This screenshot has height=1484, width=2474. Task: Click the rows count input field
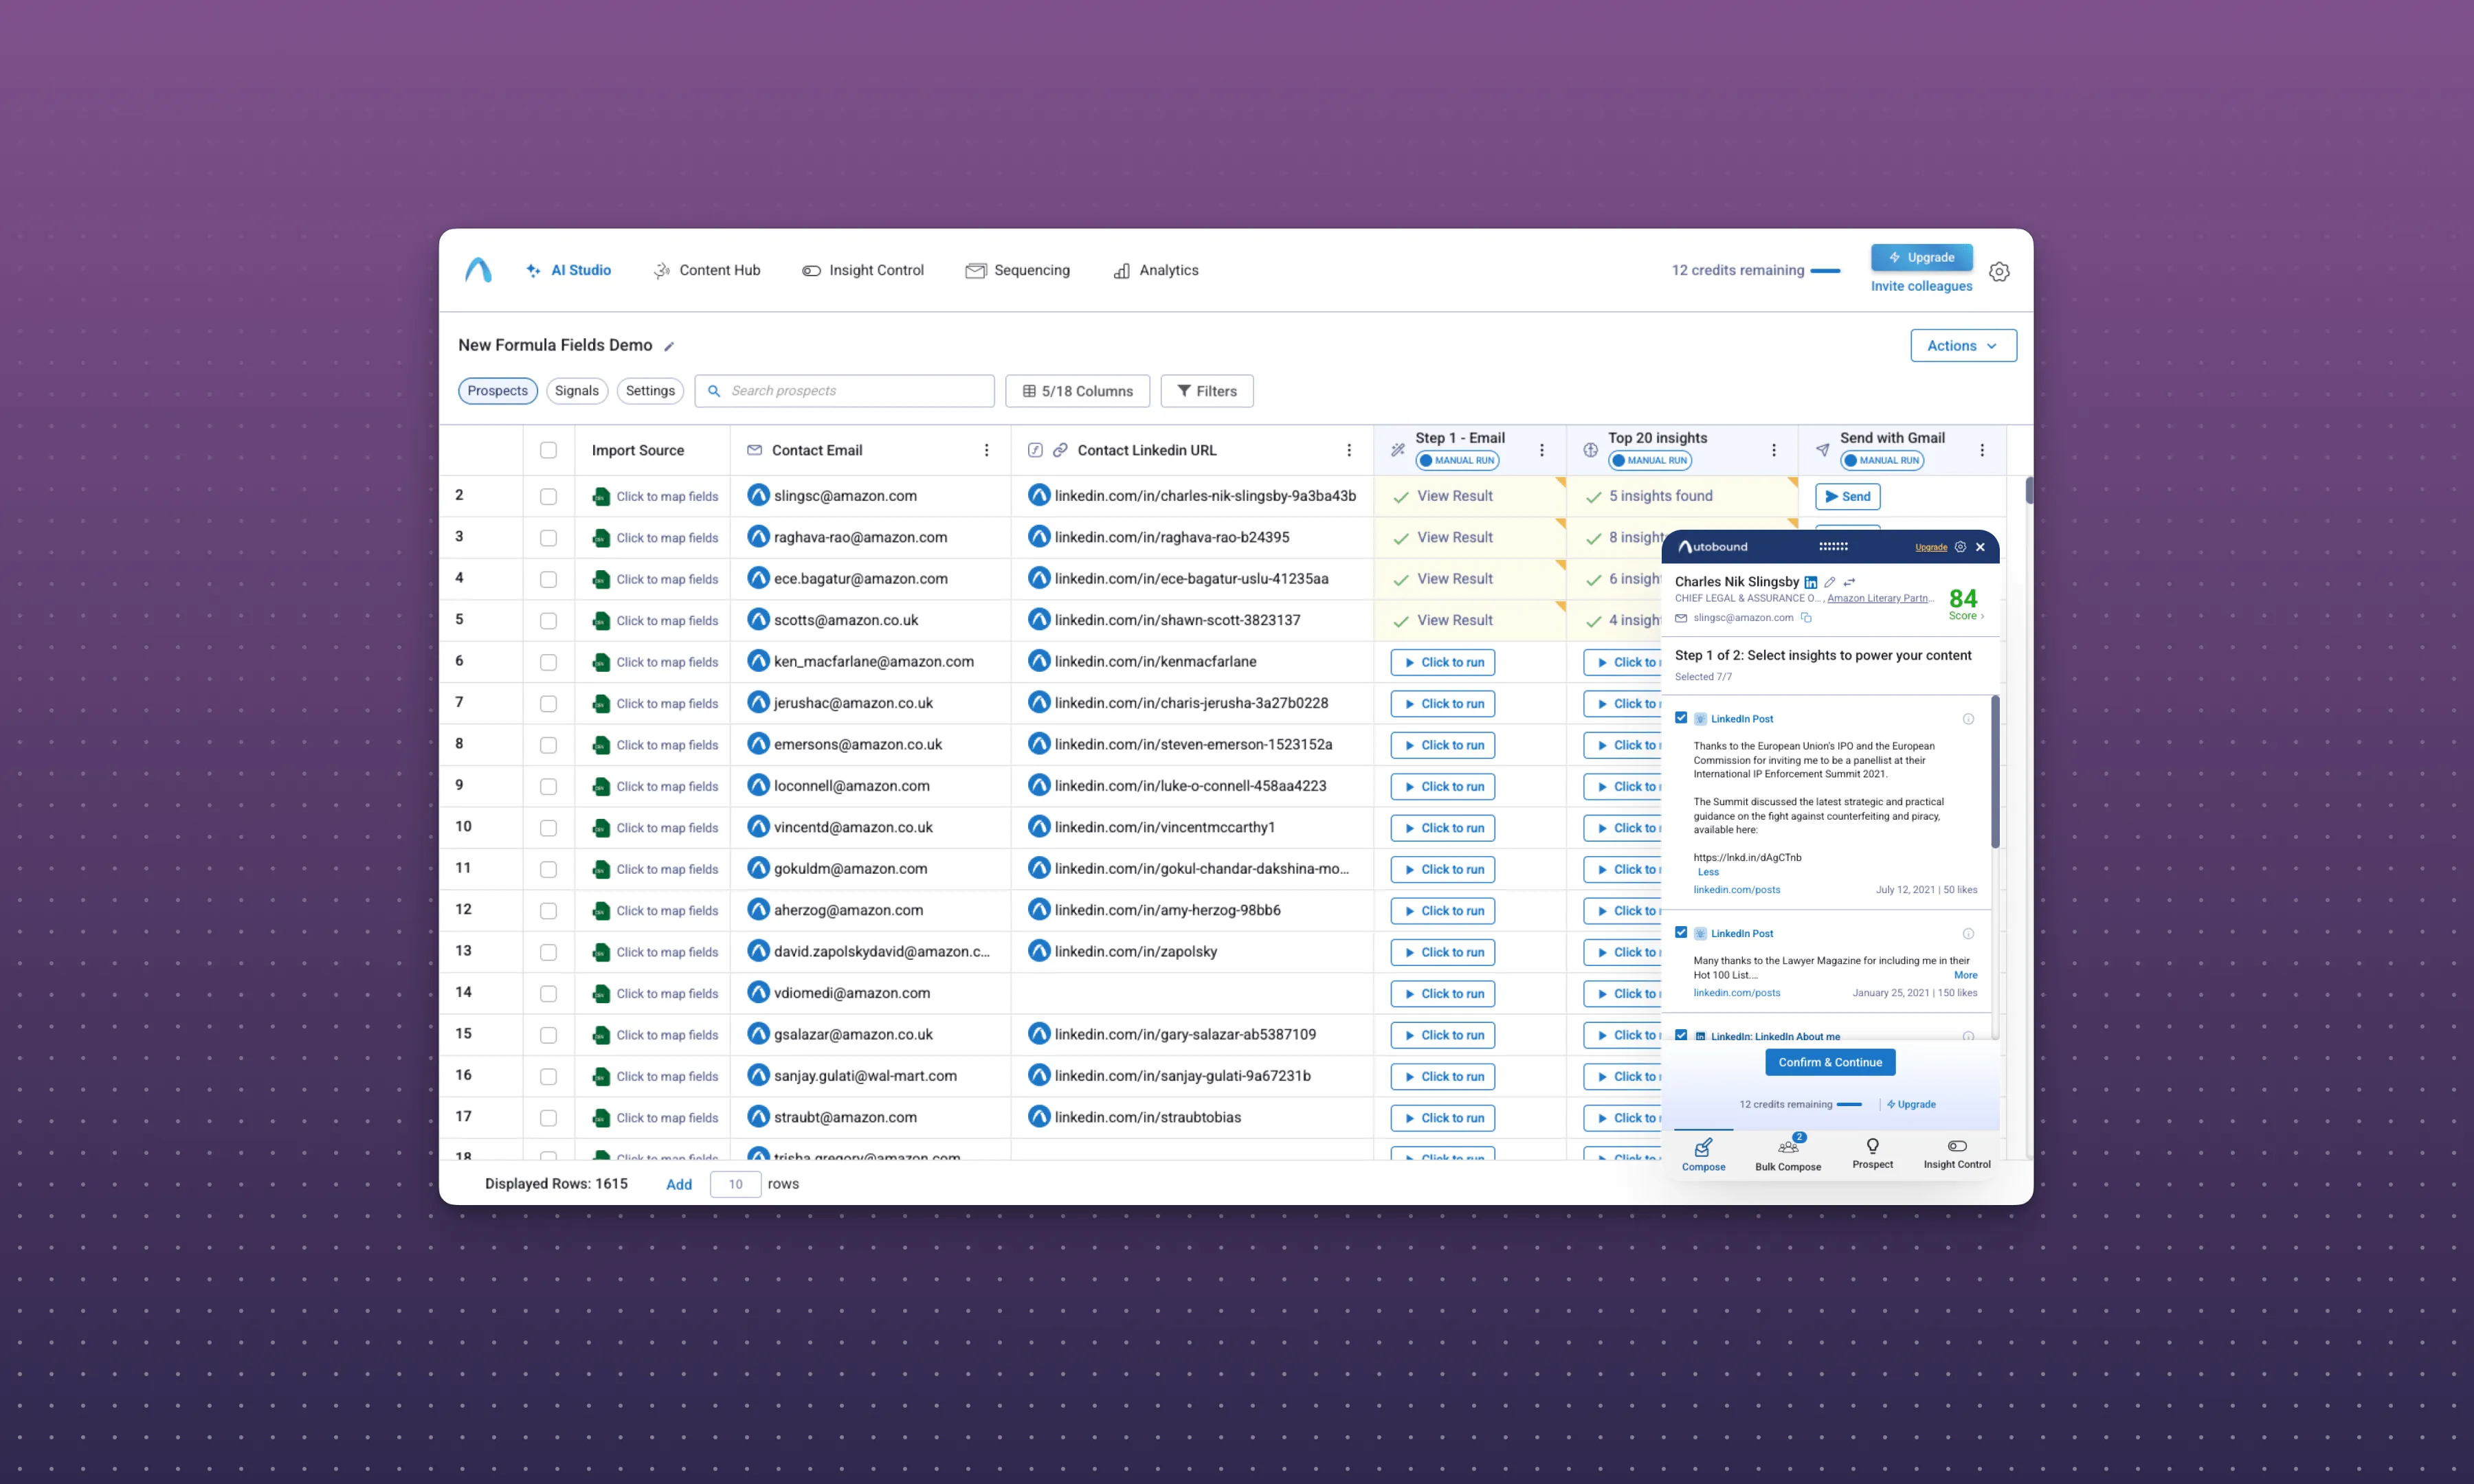[735, 1184]
